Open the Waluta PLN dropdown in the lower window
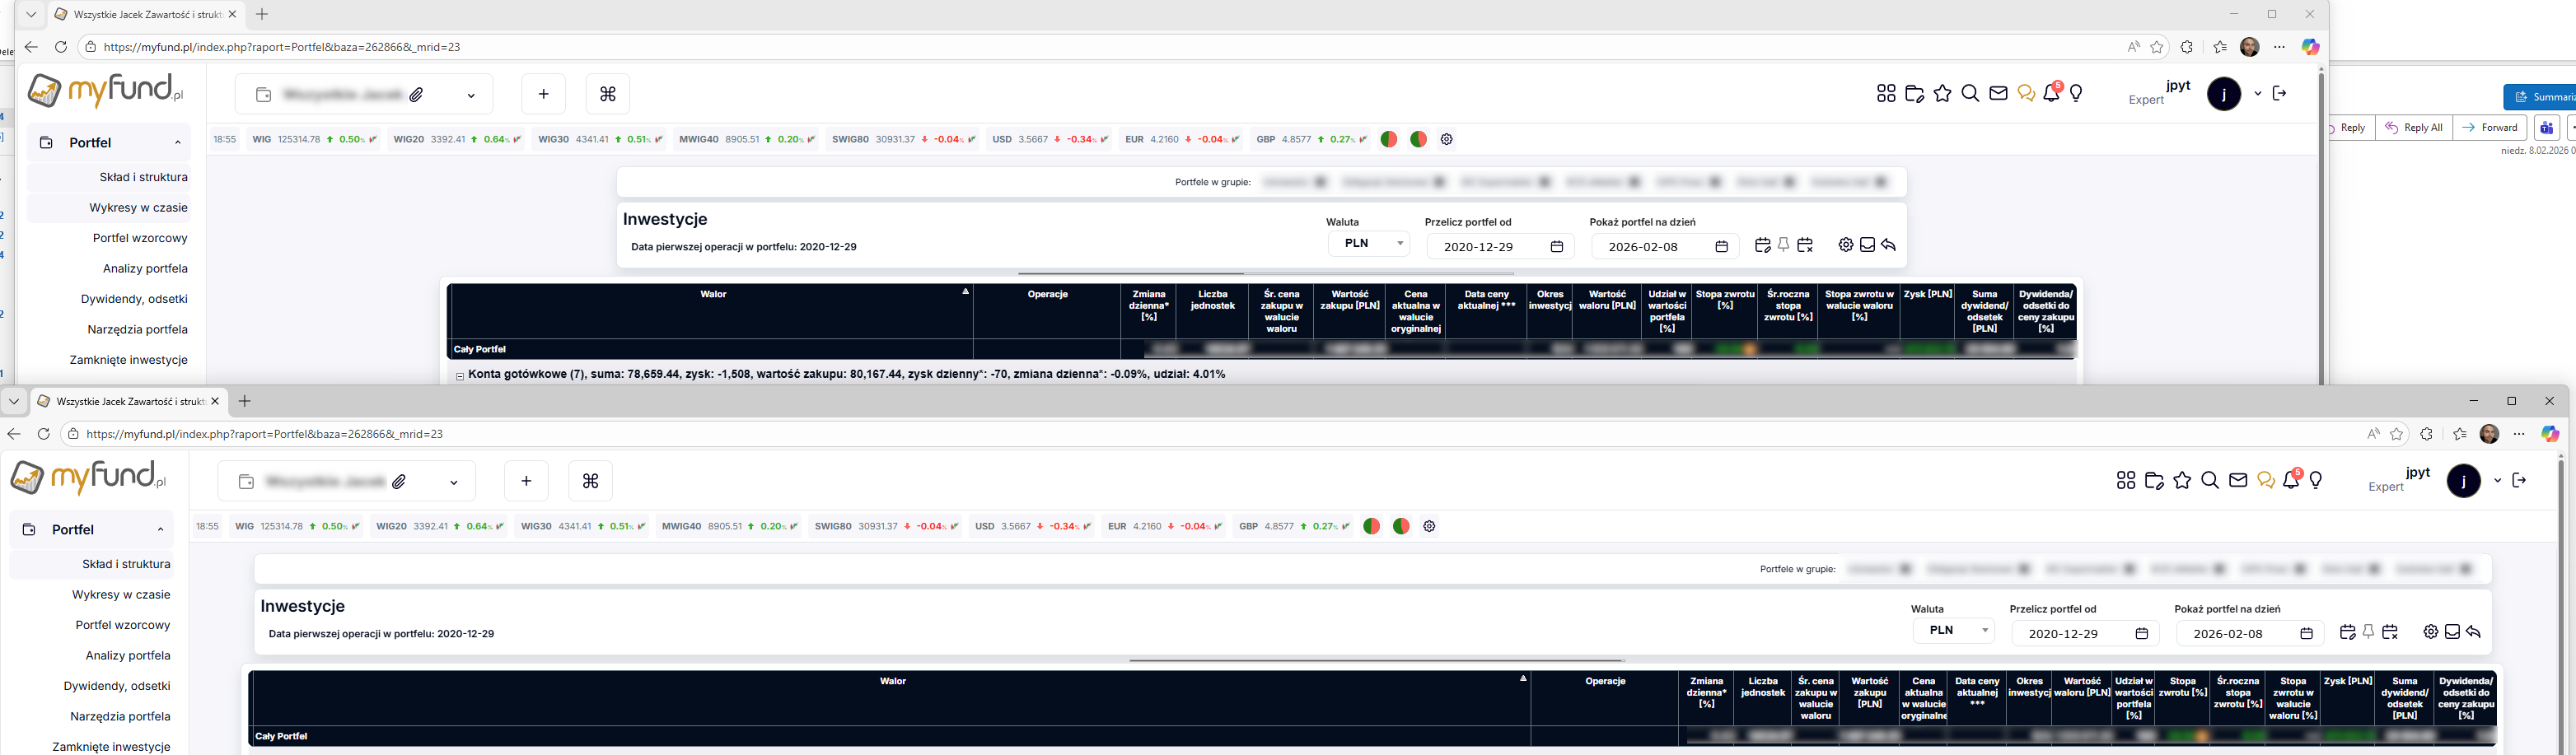The image size is (2576, 755). point(1953,630)
